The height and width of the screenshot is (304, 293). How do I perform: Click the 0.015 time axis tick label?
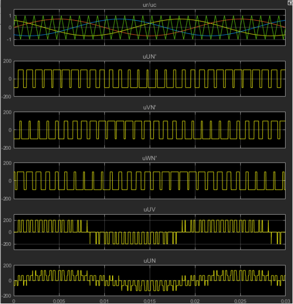(150, 301)
